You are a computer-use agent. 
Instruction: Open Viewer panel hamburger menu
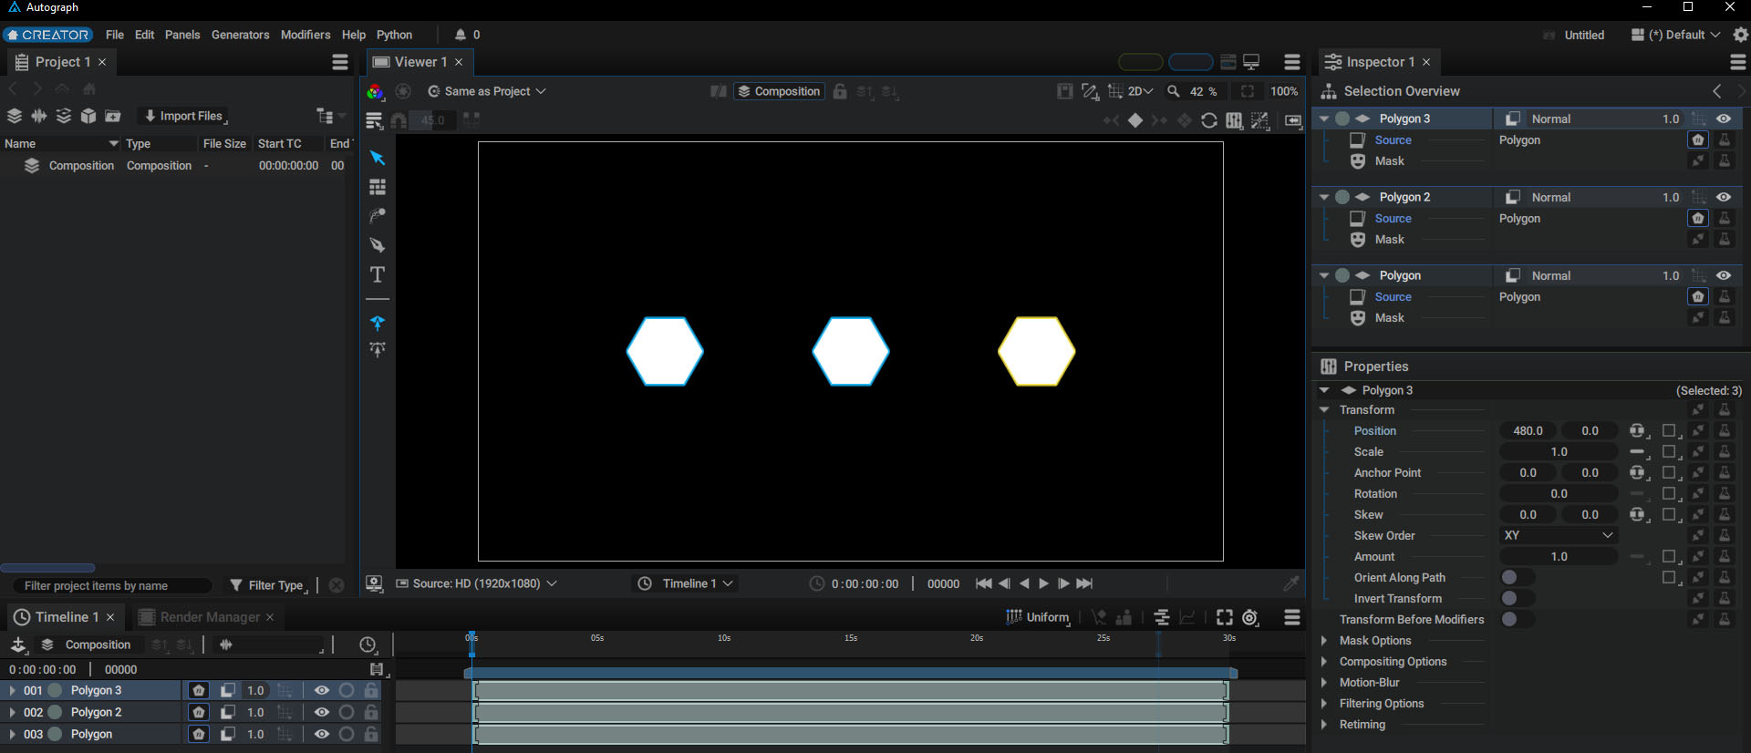(x=1292, y=62)
